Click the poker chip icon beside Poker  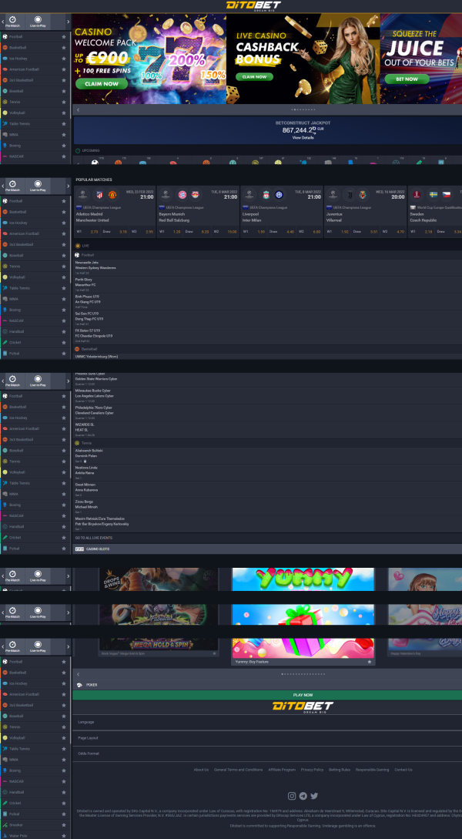coord(79,685)
